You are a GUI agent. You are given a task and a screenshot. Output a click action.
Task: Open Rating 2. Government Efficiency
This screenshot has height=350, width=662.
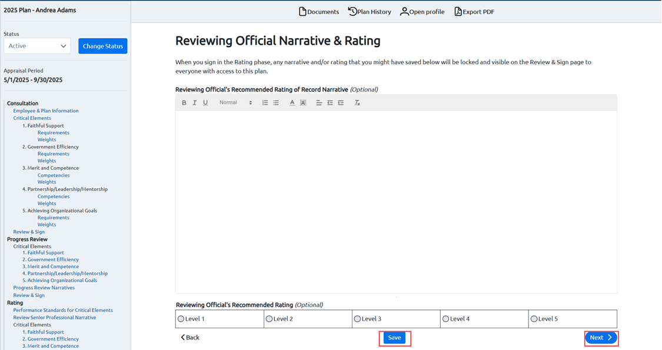click(x=50, y=339)
